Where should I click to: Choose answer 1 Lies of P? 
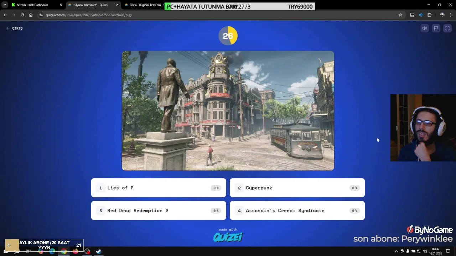click(x=159, y=188)
